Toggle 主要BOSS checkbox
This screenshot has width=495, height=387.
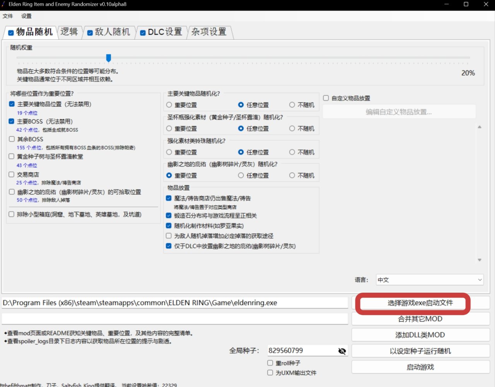[x=12, y=121]
